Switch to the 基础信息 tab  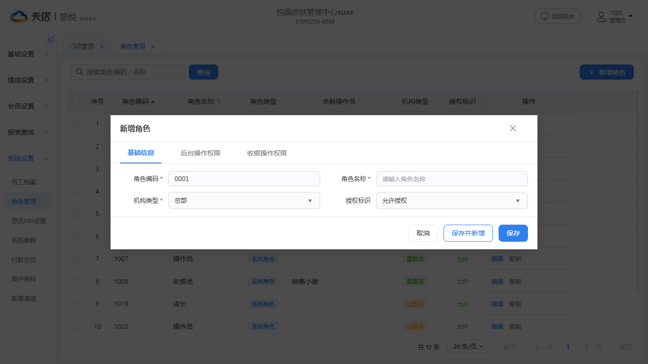[141, 153]
